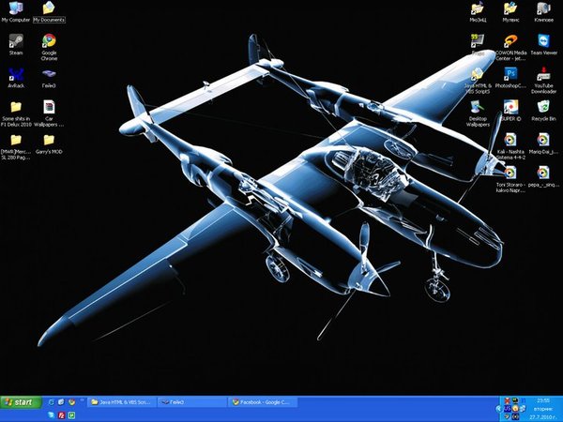
Task: Open the Мулвис folder shortcut
Action: tap(510, 11)
